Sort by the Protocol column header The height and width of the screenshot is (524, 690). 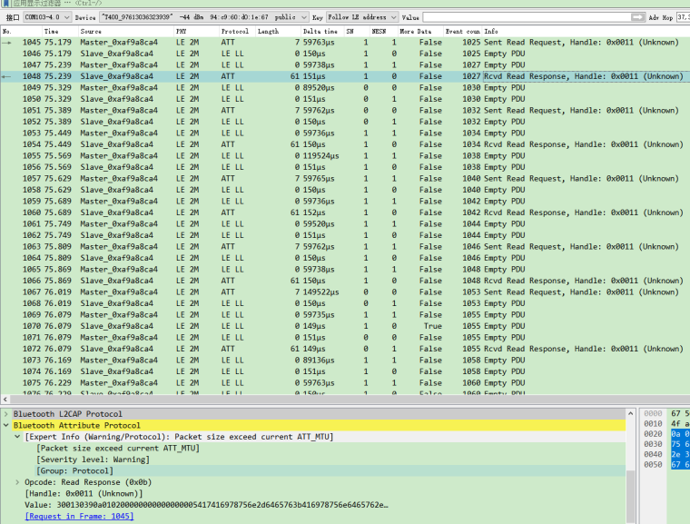click(234, 31)
